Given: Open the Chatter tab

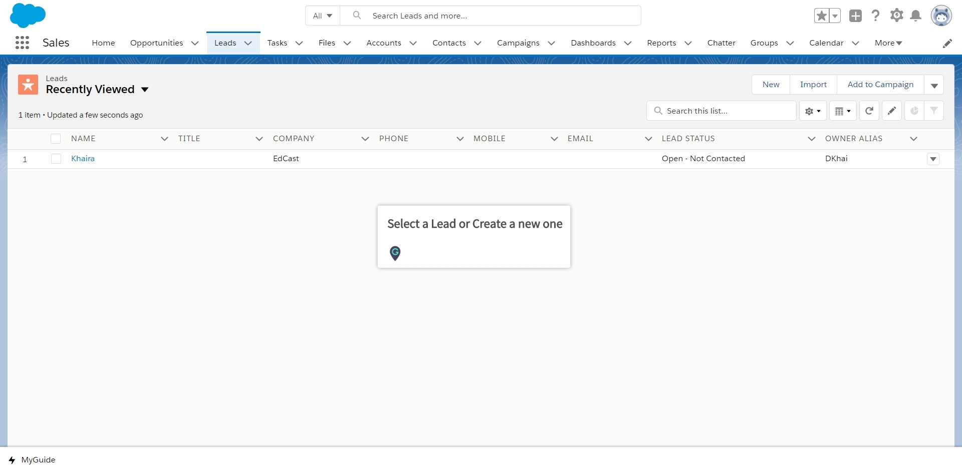Looking at the screenshot, I should coord(722,43).
